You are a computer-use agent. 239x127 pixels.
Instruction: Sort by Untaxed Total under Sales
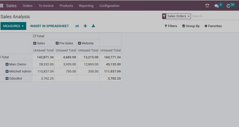[43, 50]
